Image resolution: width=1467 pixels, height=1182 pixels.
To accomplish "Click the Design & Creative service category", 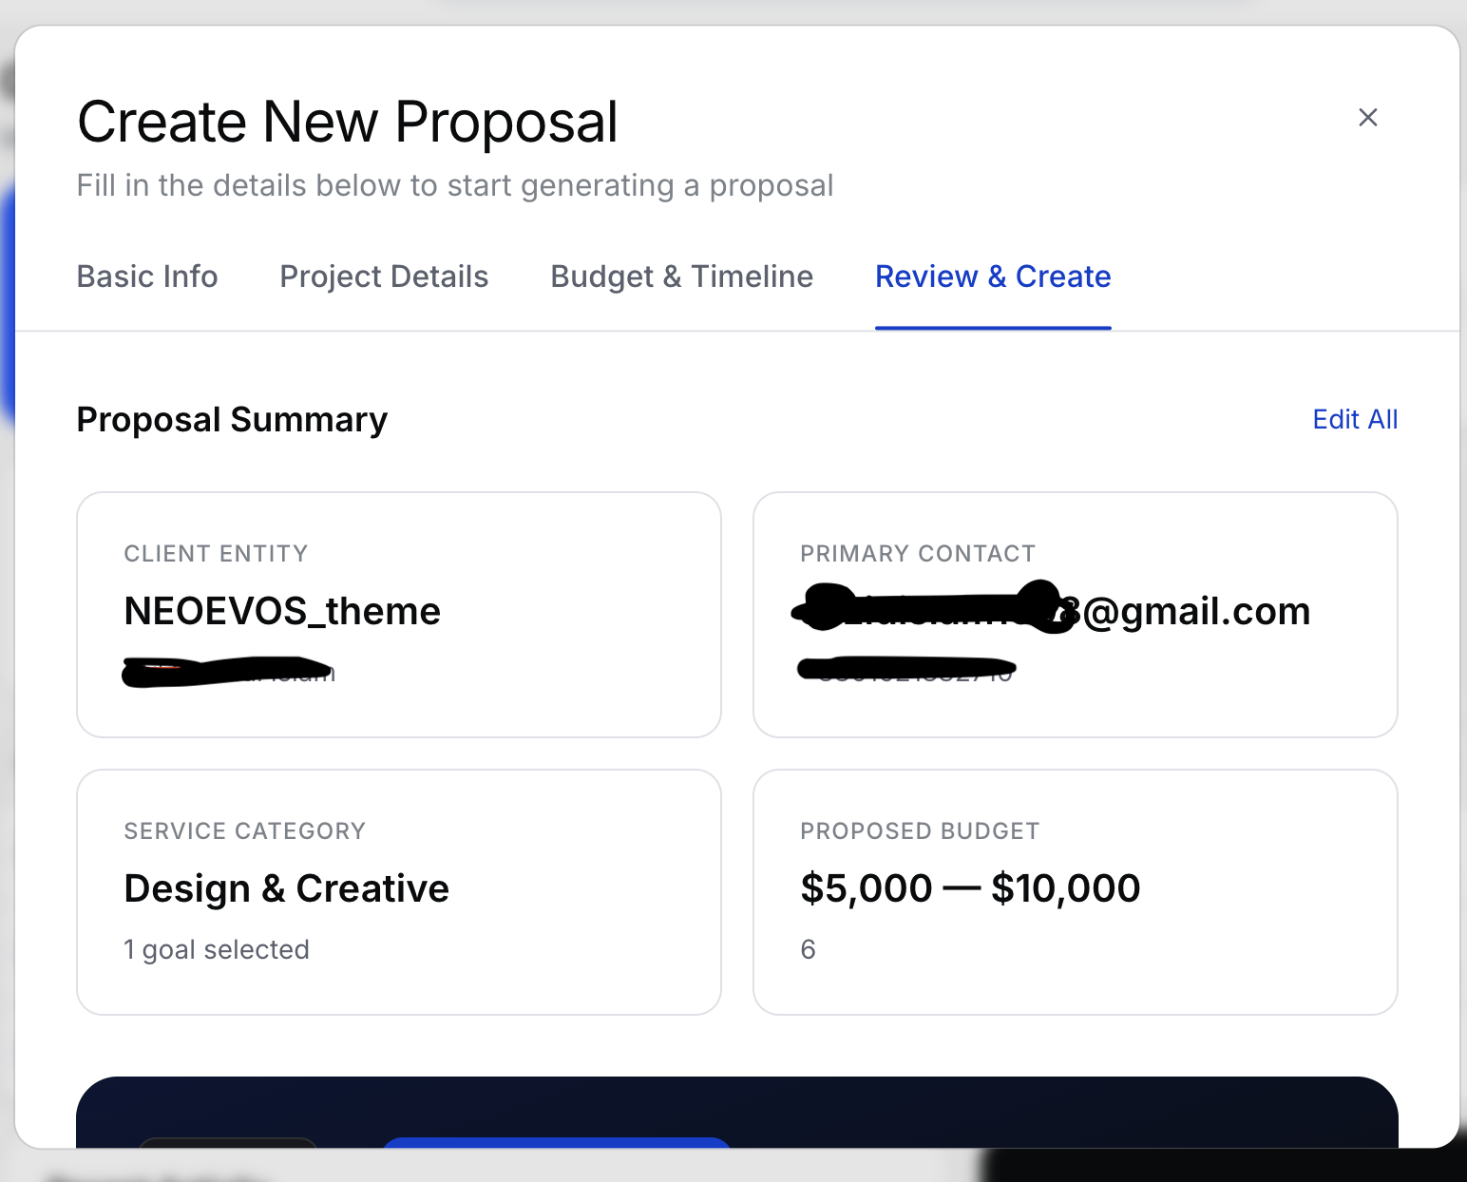I will click(x=286, y=888).
